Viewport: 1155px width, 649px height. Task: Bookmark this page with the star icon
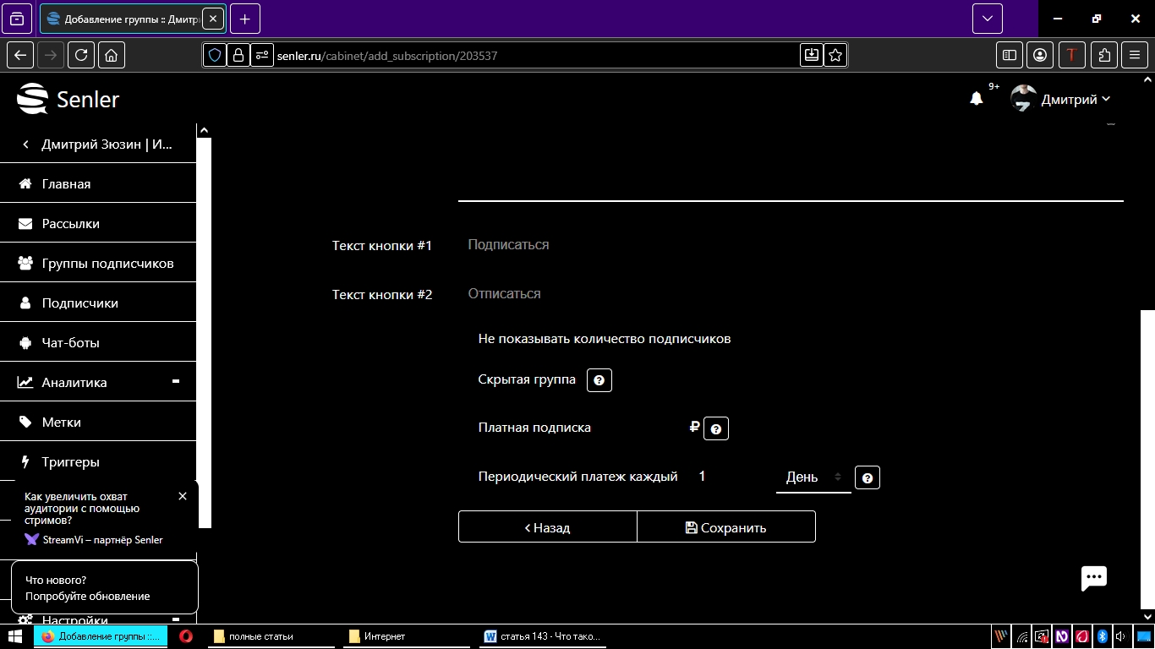pyautogui.click(x=835, y=55)
